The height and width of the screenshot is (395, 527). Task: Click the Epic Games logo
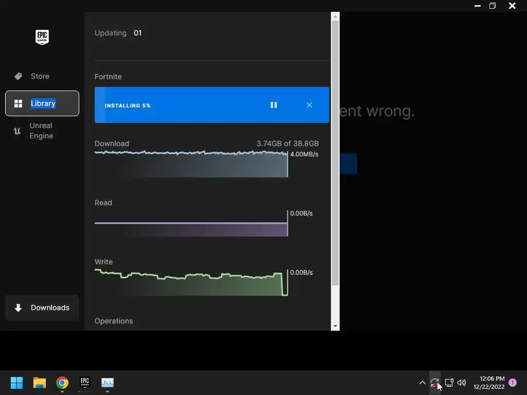(42, 37)
